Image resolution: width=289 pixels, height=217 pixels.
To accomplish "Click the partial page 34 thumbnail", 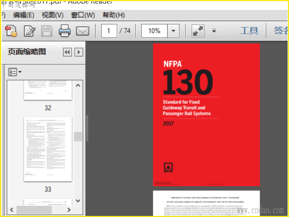I will (48, 202).
